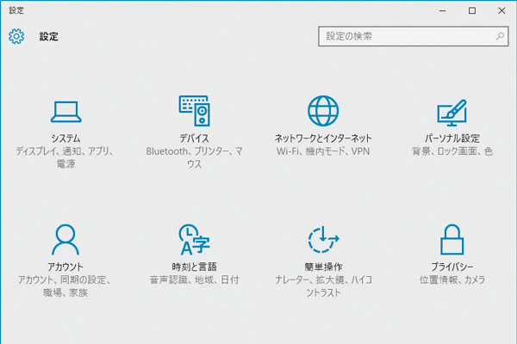Click the magnifier icon in search box
Screen dimensions: 517x344
[x=500, y=36]
